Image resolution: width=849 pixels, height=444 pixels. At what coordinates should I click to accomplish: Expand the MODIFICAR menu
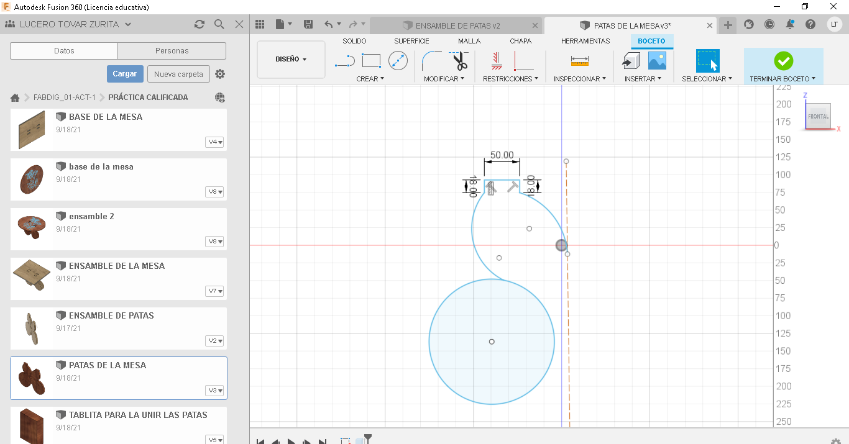coord(444,79)
